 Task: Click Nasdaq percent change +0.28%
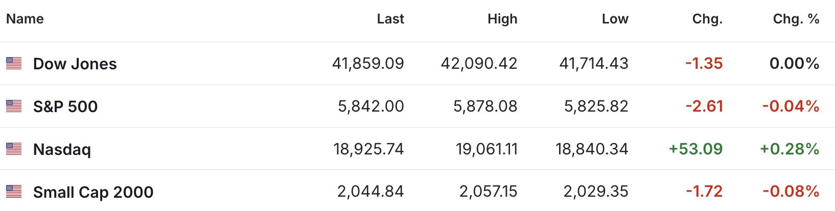[x=790, y=149]
